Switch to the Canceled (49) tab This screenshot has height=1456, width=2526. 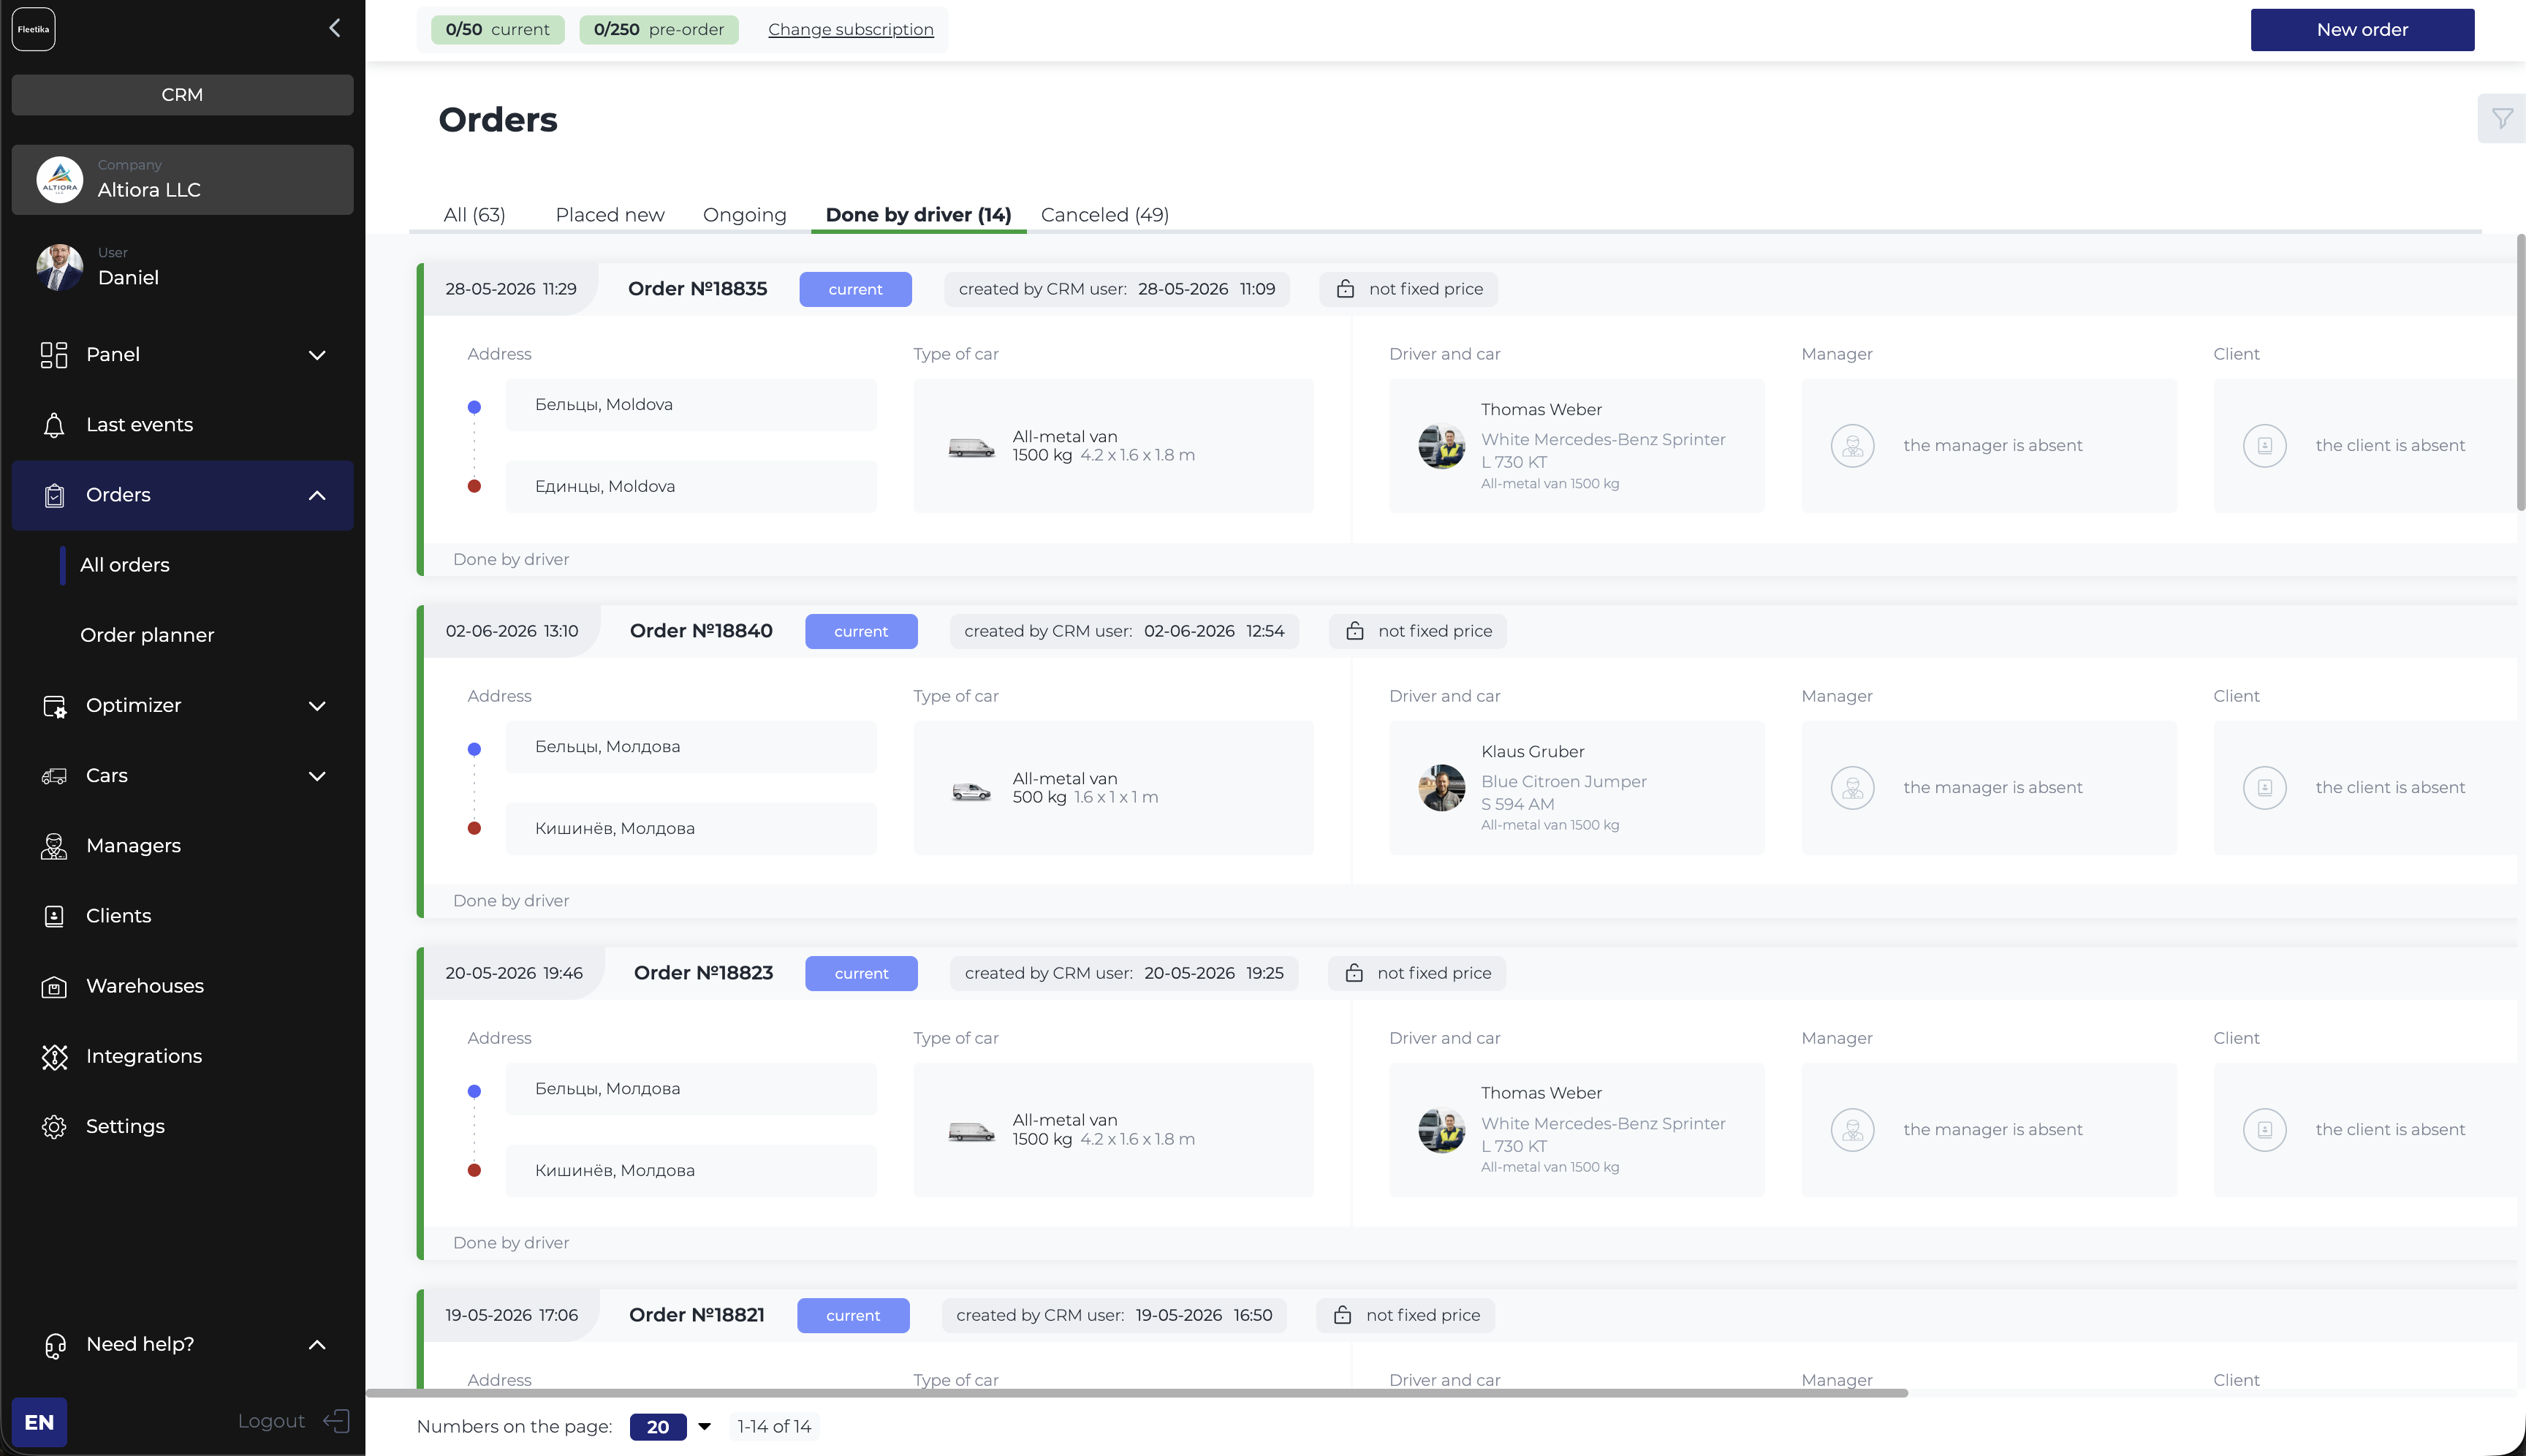coord(1104,215)
